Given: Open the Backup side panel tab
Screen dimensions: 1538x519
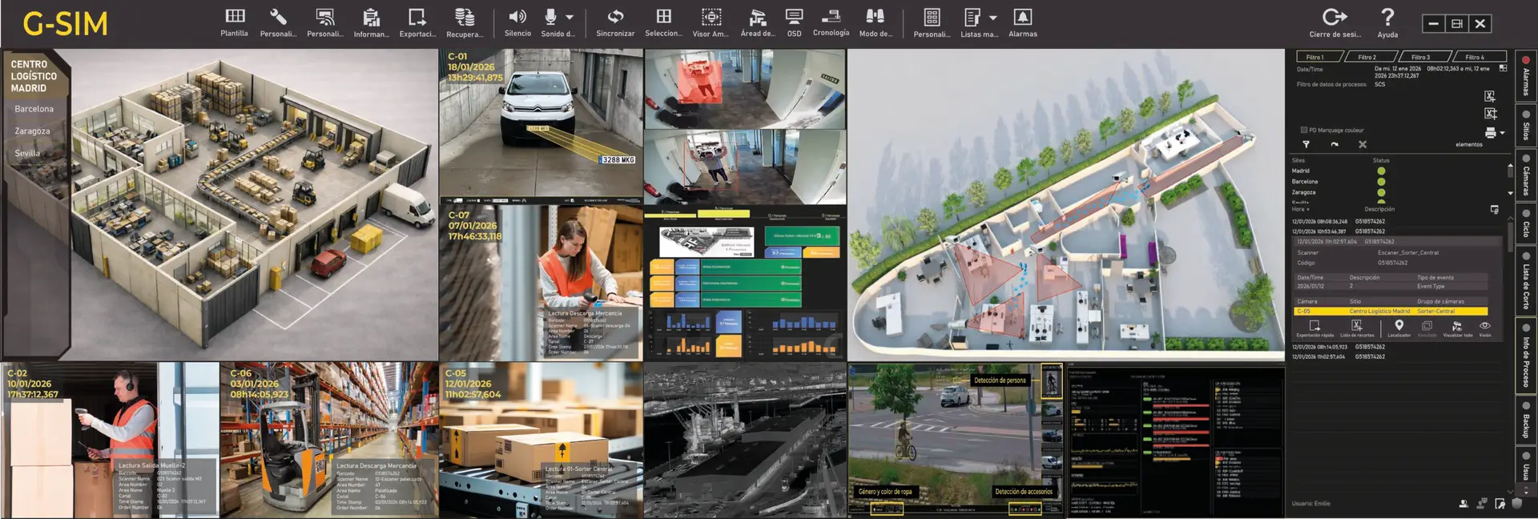Looking at the screenshot, I should point(1526,420).
